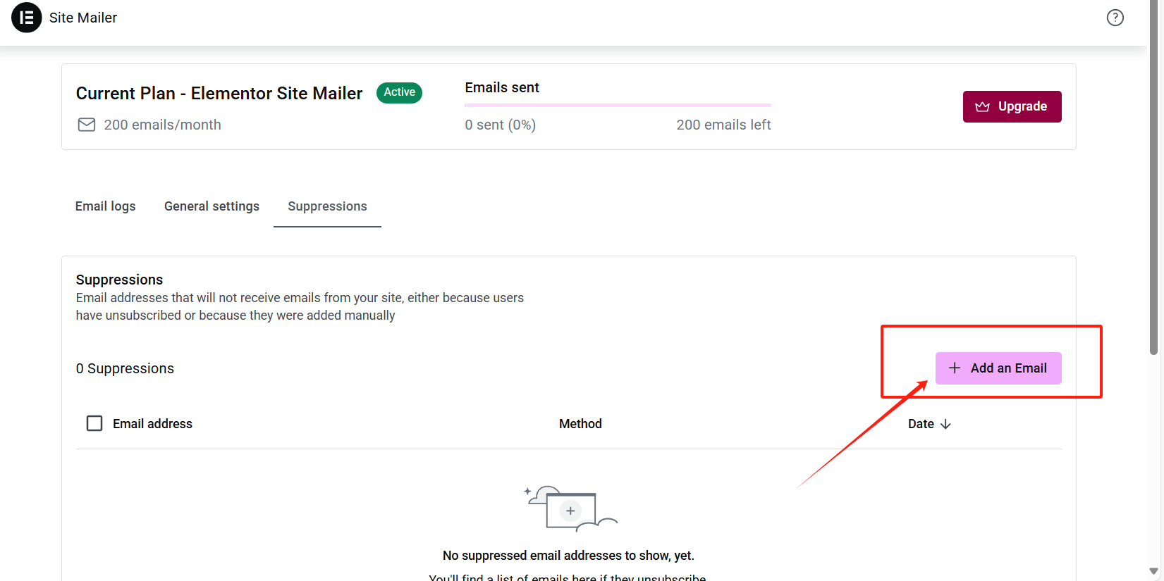Image resolution: width=1164 pixels, height=581 pixels.
Task: Select the Suppressions tab
Action: tap(327, 206)
